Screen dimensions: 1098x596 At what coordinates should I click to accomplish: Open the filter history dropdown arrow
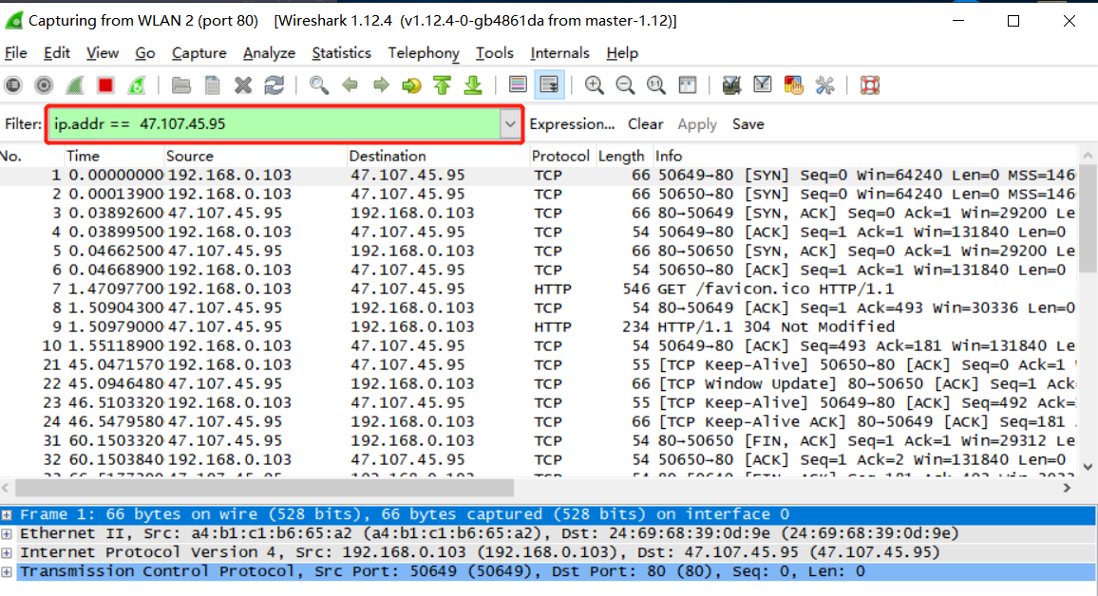click(510, 124)
